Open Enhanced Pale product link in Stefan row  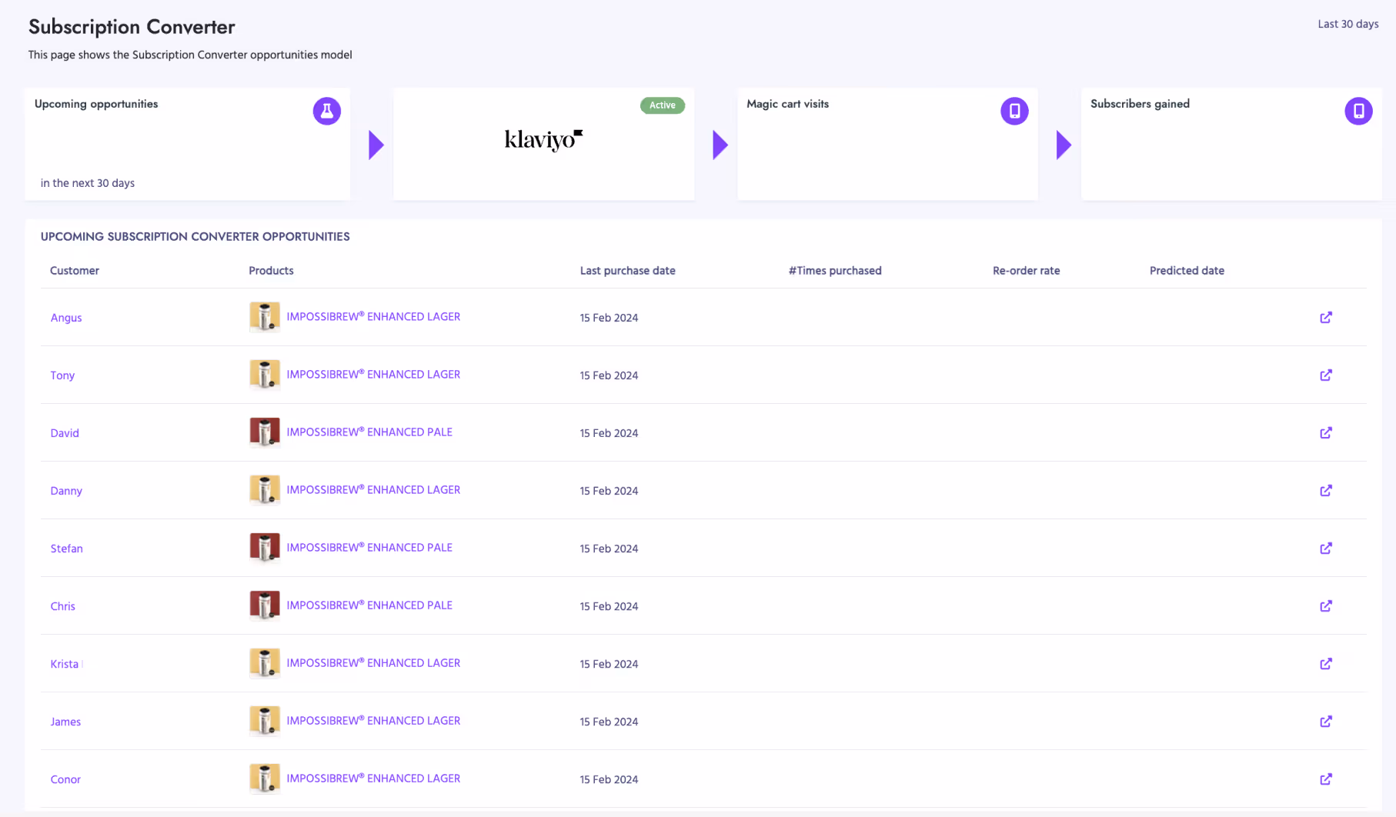(369, 548)
